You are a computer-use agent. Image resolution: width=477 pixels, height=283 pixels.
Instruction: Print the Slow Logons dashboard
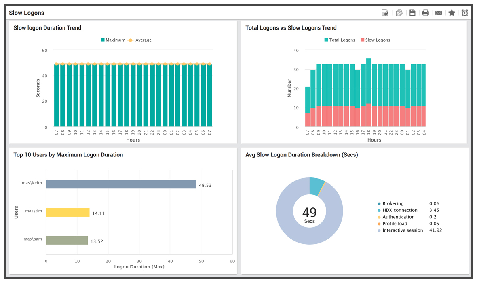[x=425, y=13]
